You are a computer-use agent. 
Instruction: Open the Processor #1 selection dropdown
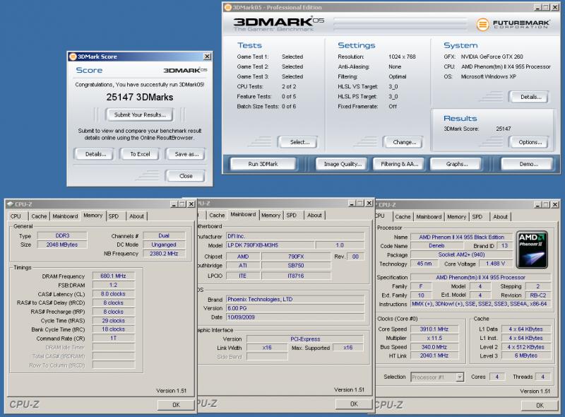[460, 377]
